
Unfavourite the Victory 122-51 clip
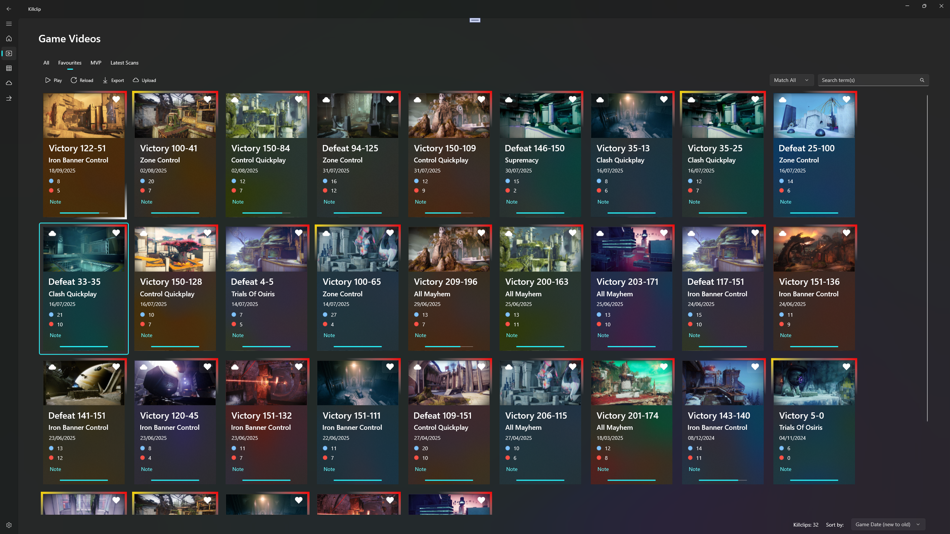pyautogui.click(x=116, y=99)
